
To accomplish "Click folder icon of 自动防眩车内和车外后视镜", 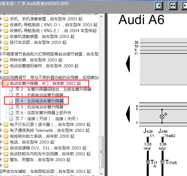I will [6, 154].
